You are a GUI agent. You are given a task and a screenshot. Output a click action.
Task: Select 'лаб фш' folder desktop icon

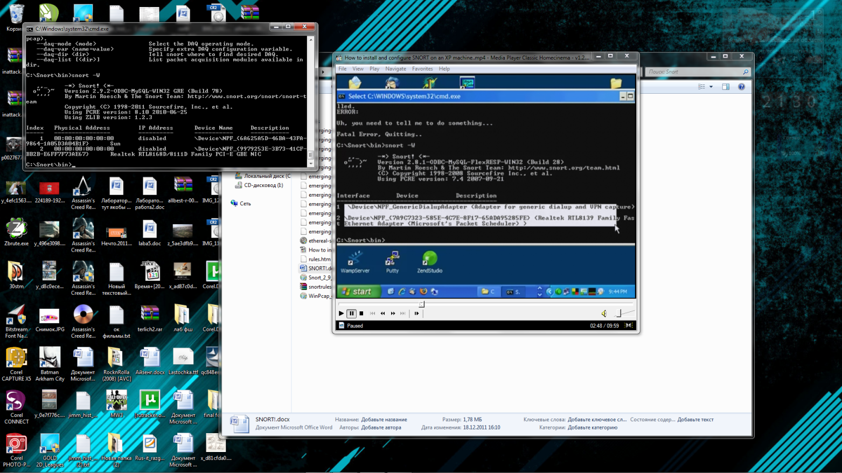(183, 318)
